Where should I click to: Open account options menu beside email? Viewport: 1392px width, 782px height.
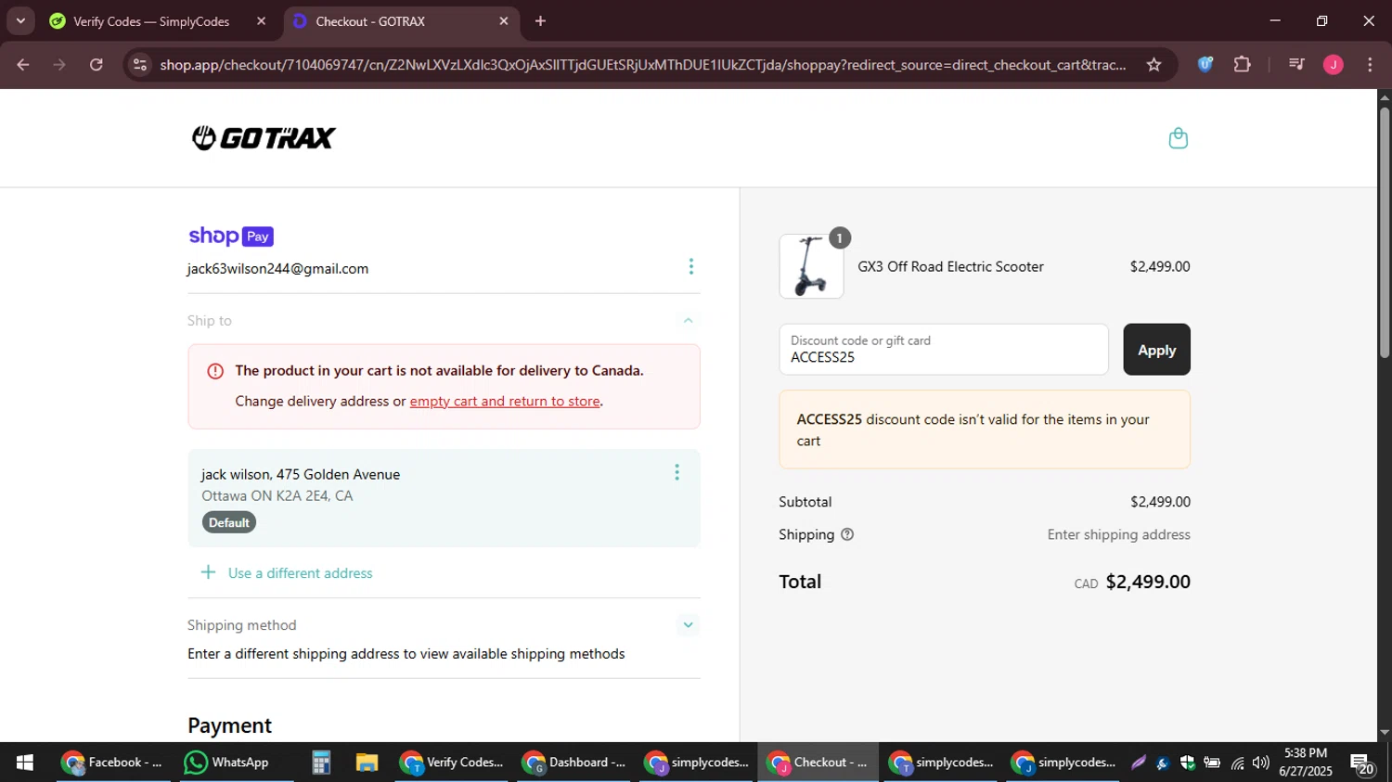(690, 267)
